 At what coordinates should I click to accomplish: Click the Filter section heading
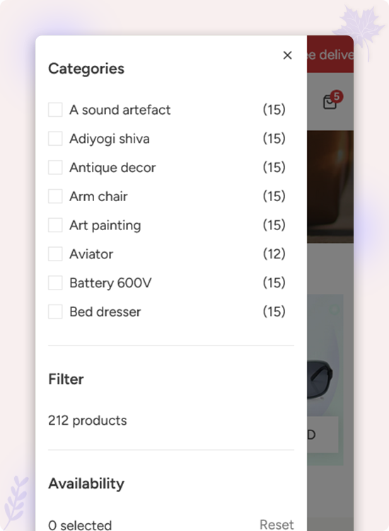(66, 379)
